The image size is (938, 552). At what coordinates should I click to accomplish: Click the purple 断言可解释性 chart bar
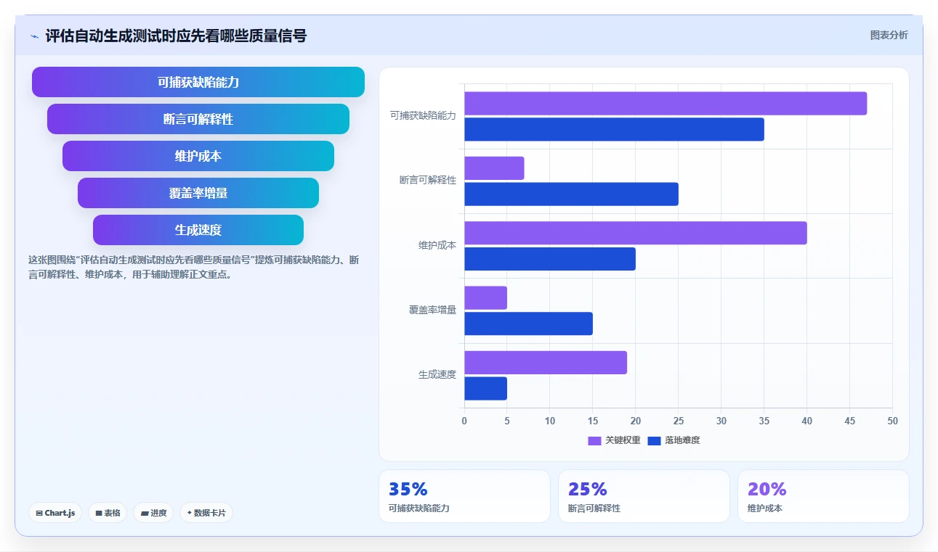tap(494, 168)
